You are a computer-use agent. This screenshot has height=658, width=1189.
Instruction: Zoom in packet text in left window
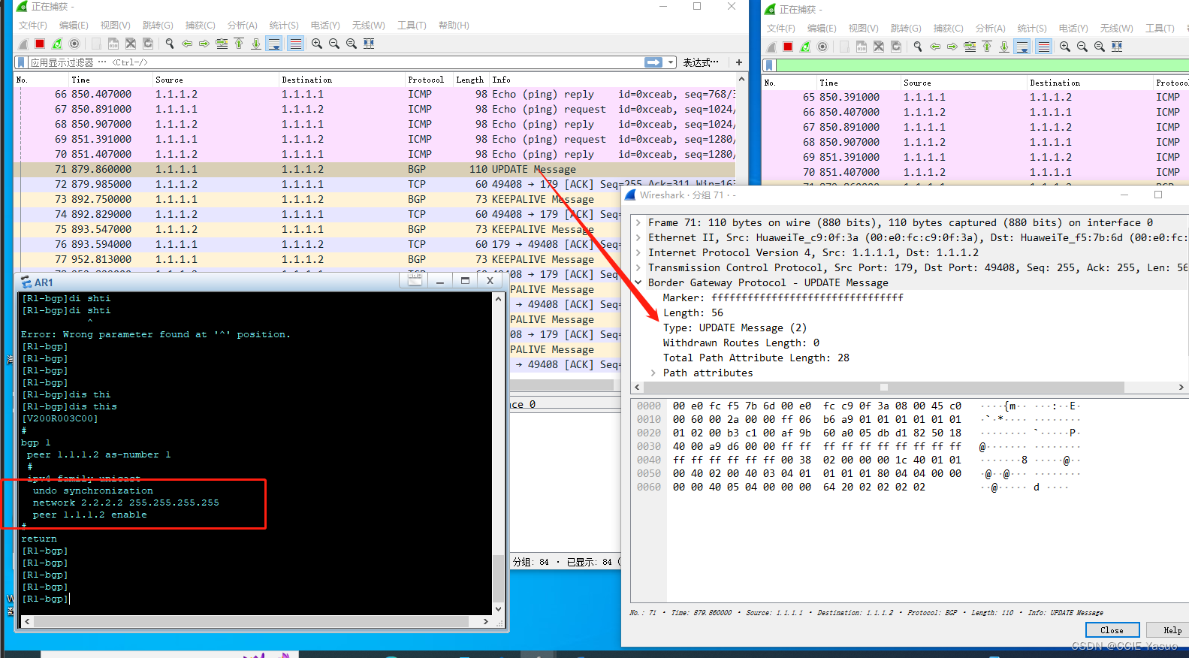pos(317,44)
